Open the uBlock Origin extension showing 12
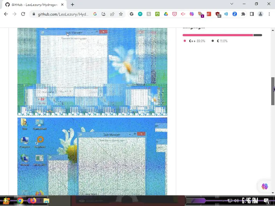Screen dimensions: 275x206 click(x=218, y=14)
